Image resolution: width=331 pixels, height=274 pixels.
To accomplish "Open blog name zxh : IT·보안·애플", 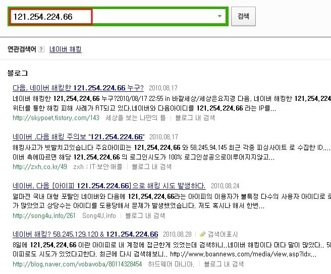I will click(98, 167).
